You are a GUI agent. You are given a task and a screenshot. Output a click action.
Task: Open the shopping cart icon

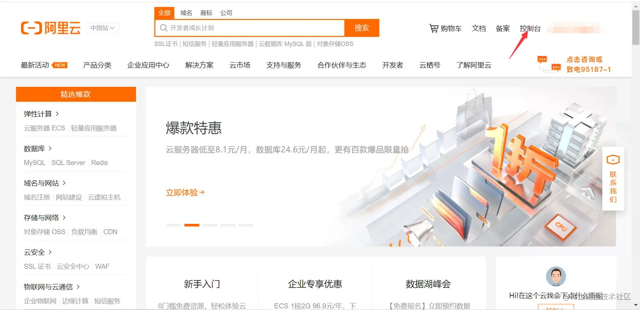click(x=434, y=28)
